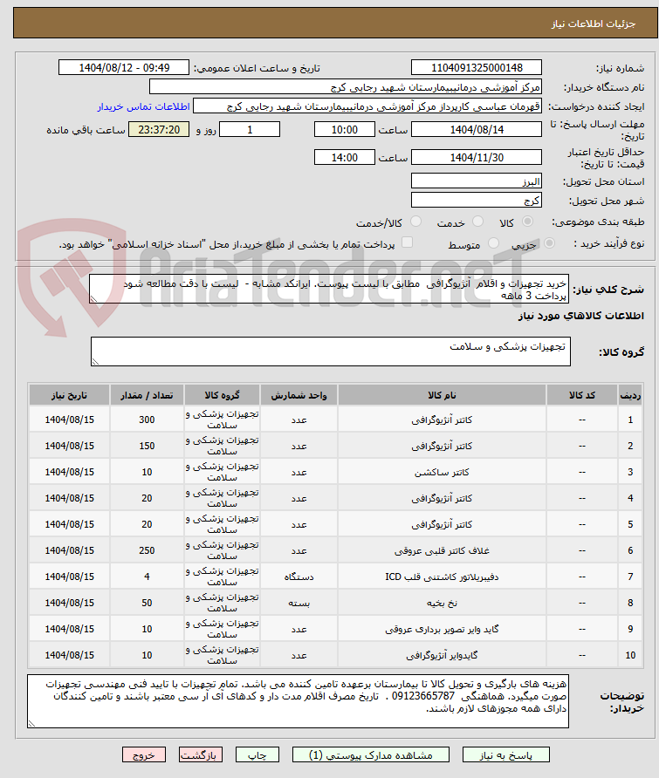Click the گروه کالا column header
Image resolution: width=659 pixels, height=778 pixels.
coord(222,395)
